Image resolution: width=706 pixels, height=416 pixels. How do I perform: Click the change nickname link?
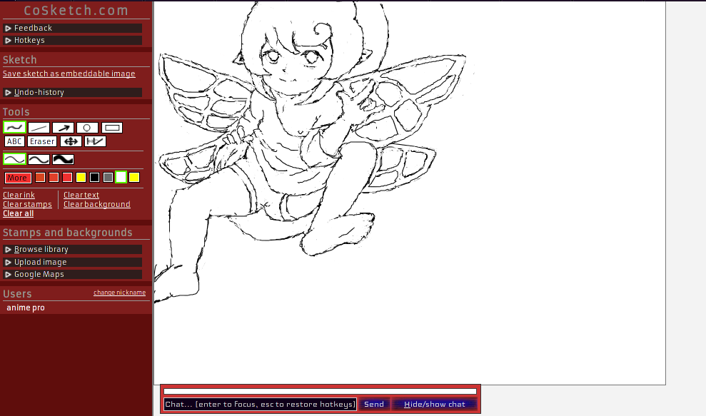pyautogui.click(x=119, y=293)
